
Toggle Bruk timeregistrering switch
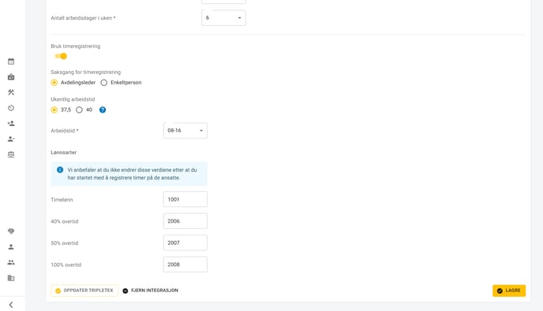61,57
